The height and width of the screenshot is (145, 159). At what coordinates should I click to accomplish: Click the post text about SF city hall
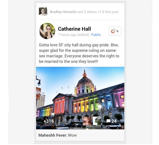[79, 53]
